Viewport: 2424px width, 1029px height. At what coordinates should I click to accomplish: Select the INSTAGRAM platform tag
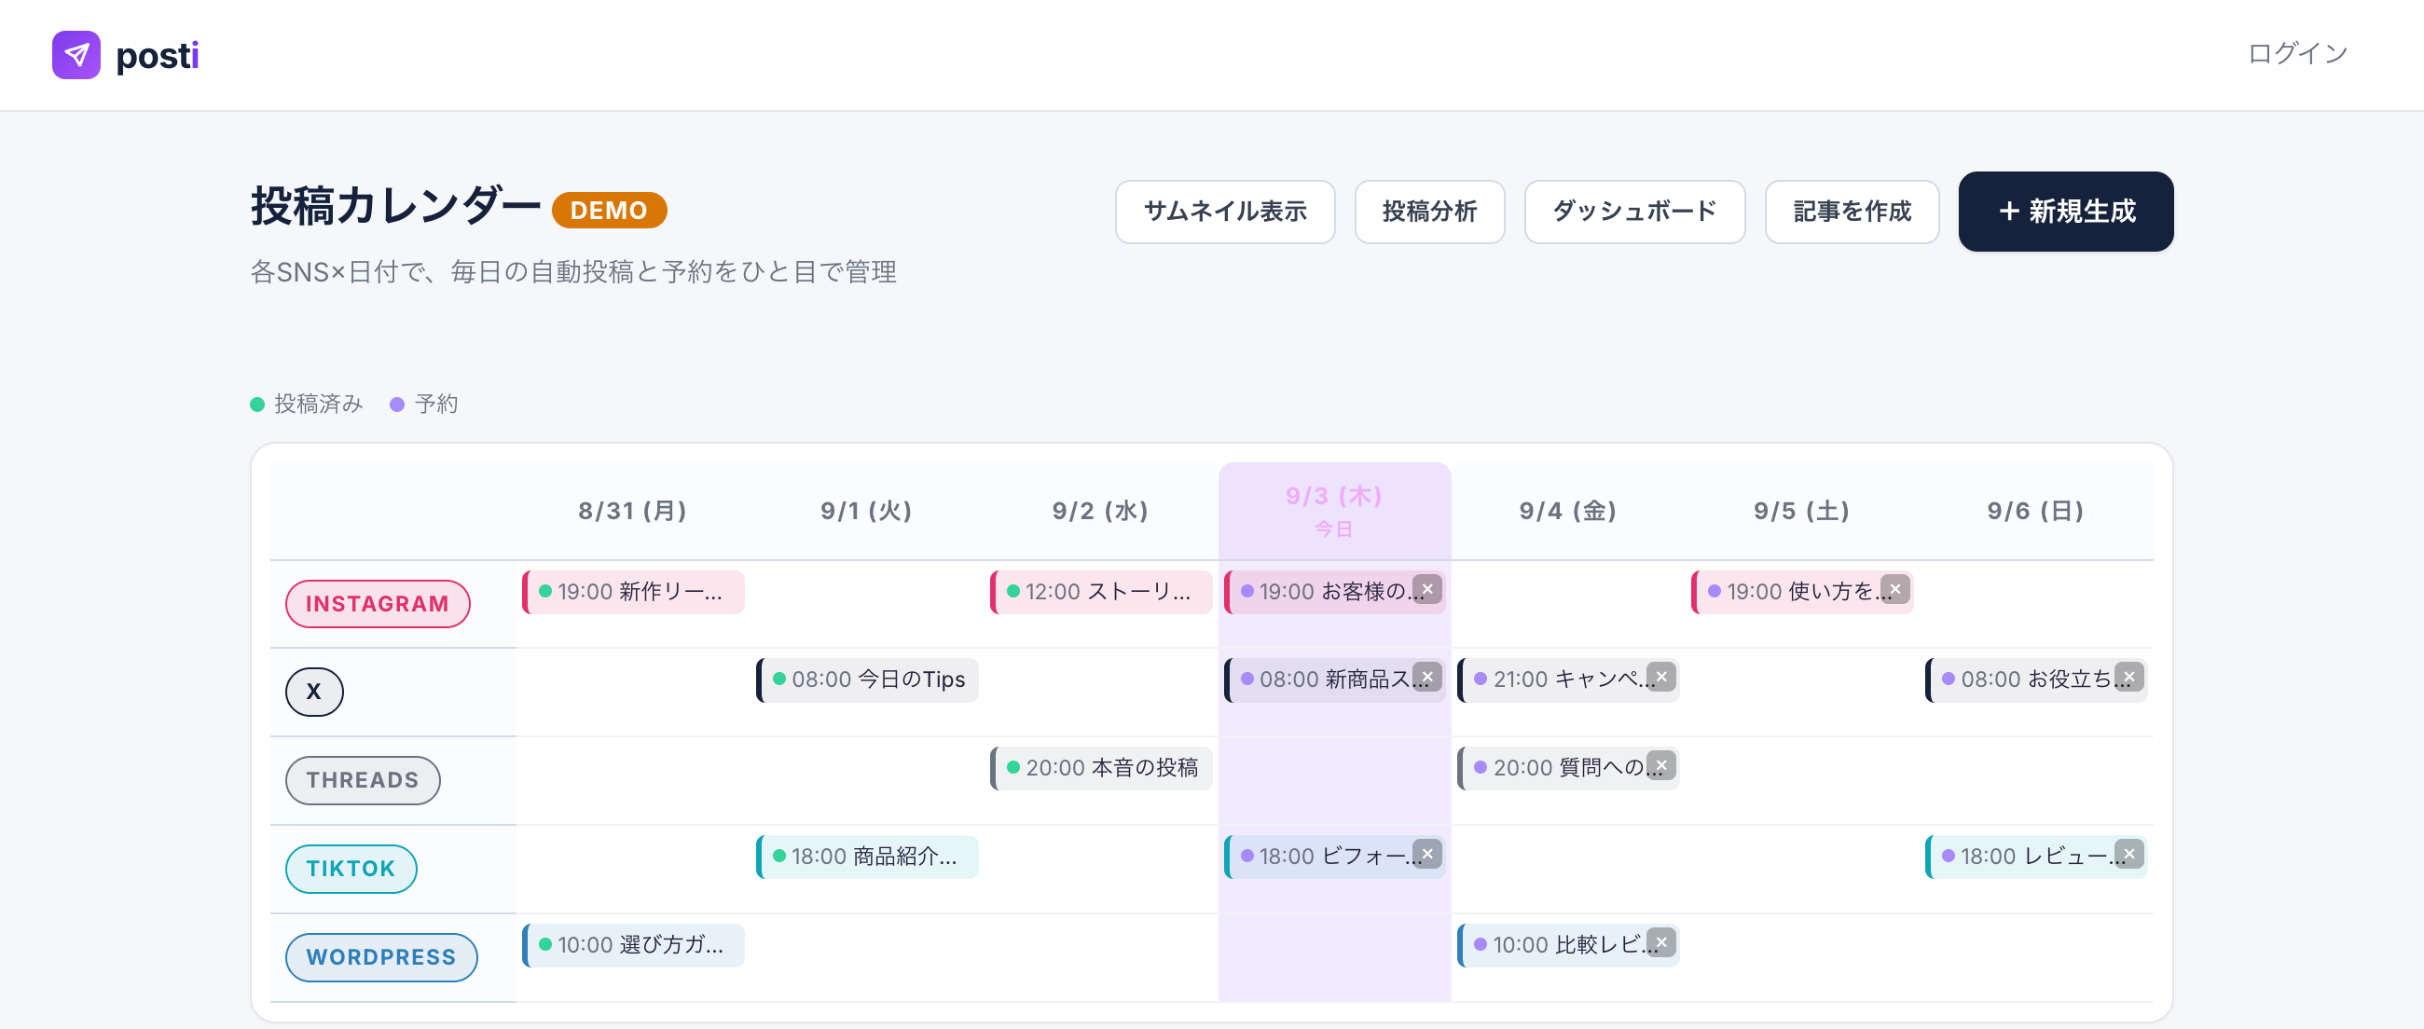point(378,604)
